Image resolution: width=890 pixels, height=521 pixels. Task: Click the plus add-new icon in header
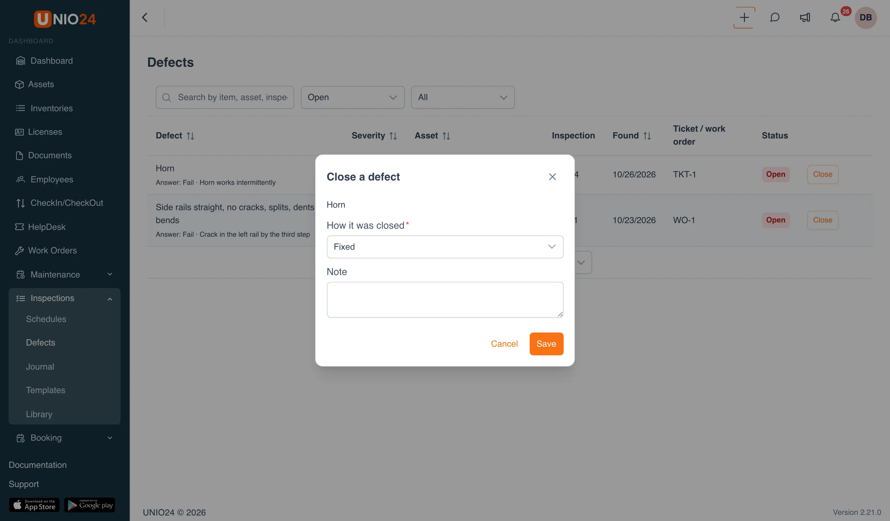744,18
